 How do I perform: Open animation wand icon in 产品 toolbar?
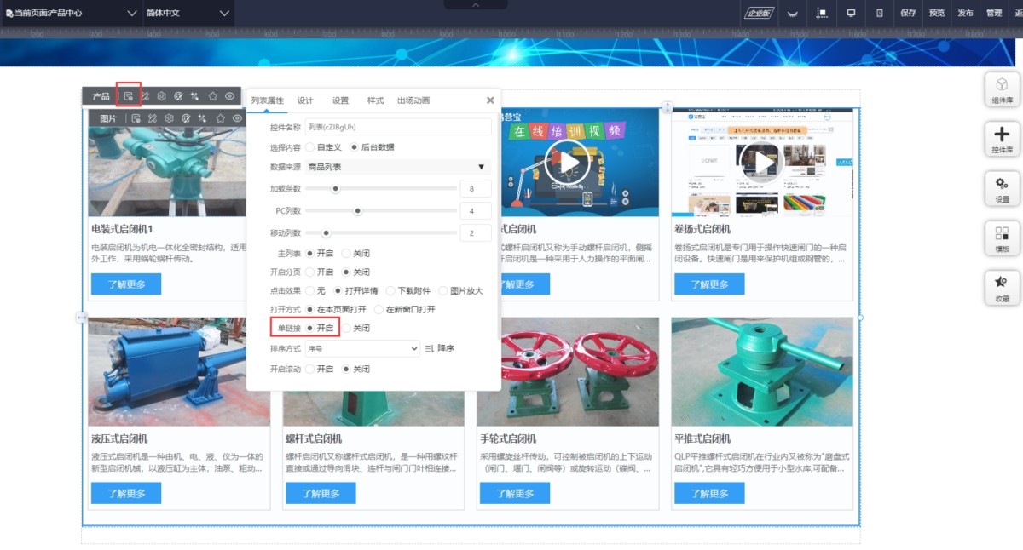pyautogui.click(x=195, y=96)
